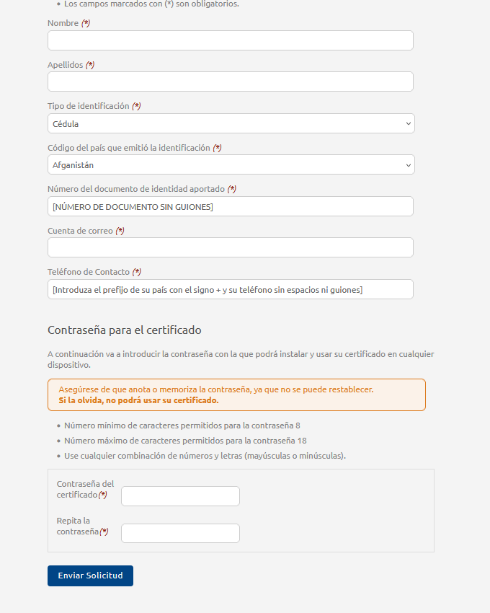
Task: Click the Teléfono de Contacto input
Action: 230,289
